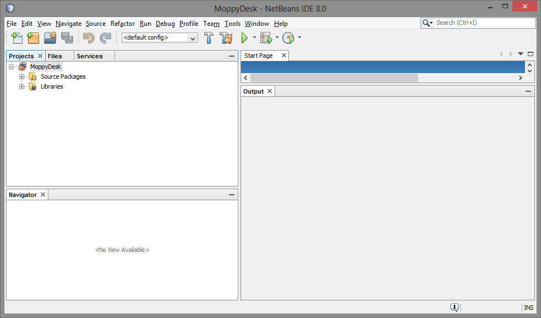
Task: Clean and Build with hammer-broom icon
Action: (x=226, y=37)
